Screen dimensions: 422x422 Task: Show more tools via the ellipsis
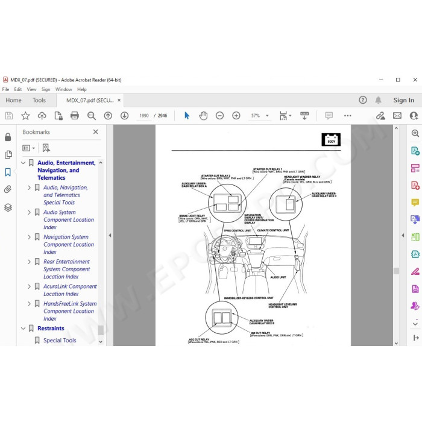pos(347,116)
